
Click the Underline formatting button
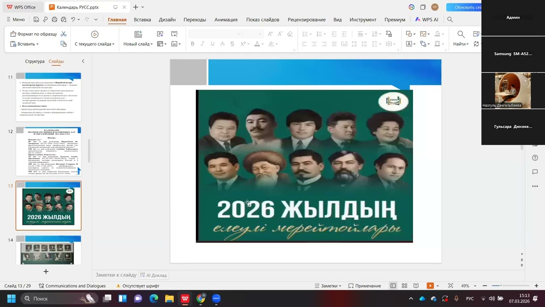point(212,44)
